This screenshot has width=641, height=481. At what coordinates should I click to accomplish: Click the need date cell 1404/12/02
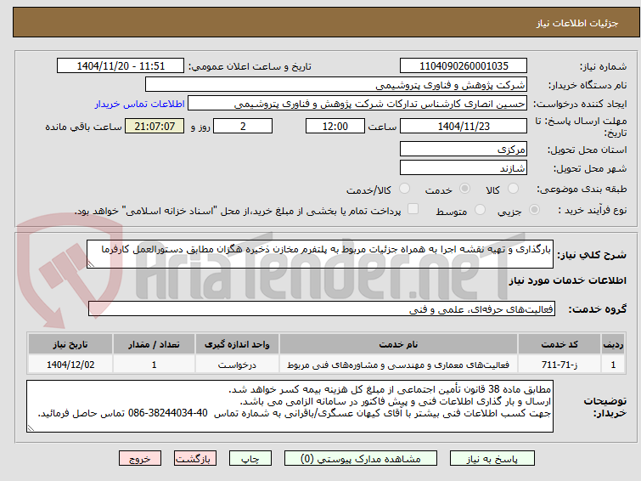tap(70, 365)
